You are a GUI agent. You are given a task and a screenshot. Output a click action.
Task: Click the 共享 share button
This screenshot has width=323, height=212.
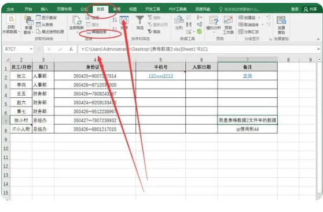pos(310,9)
